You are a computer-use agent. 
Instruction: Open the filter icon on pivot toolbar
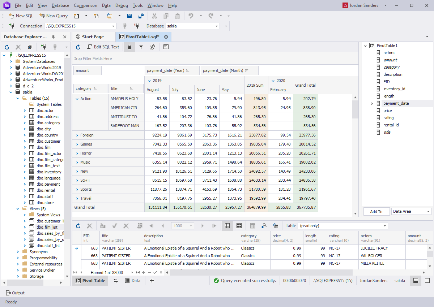141,47
